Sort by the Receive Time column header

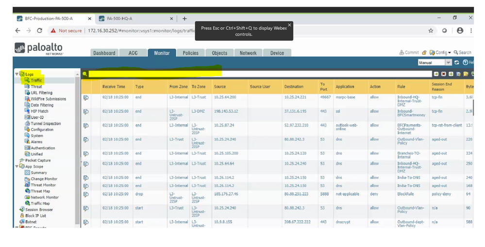pos(114,87)
